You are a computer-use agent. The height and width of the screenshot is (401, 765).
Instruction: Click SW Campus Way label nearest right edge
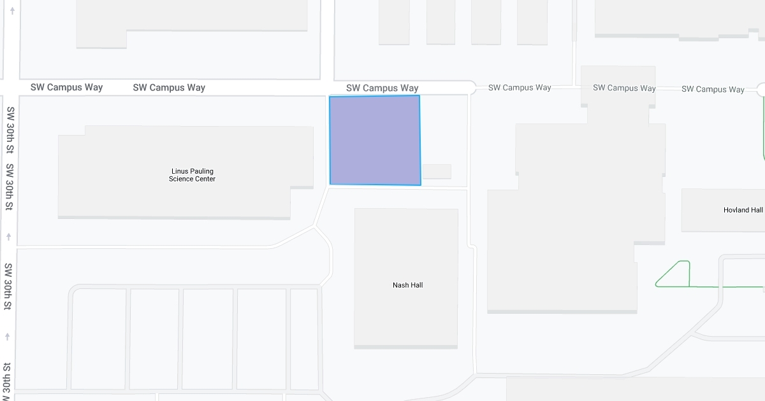click(x=712, y=89)
